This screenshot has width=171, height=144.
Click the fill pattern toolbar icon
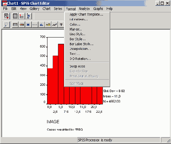click(15, 25)
